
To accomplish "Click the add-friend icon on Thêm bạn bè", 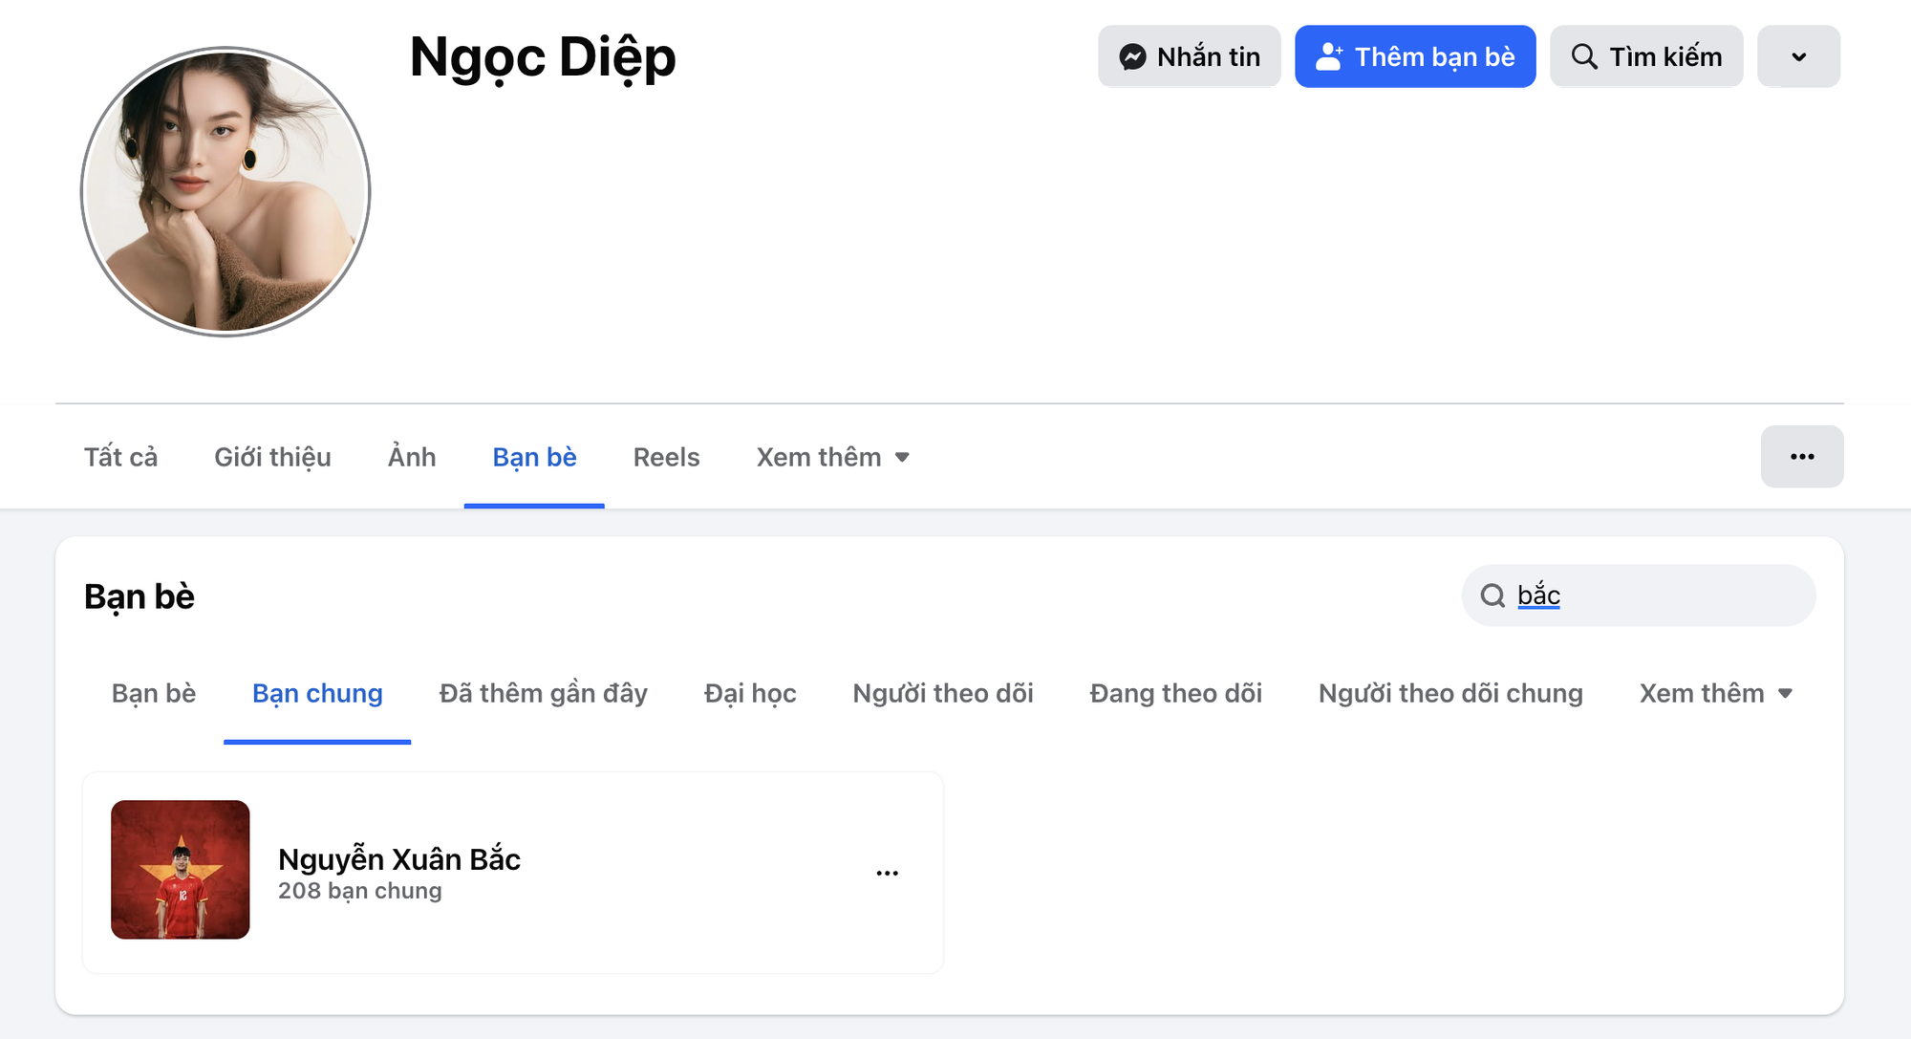I will tap(1329, 57).
